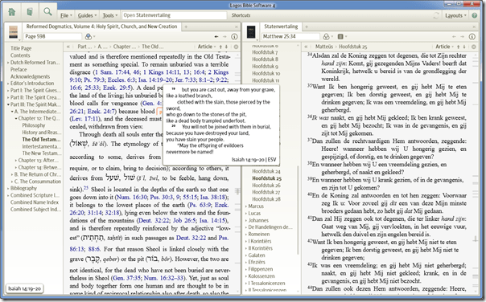486x302 pixels.
Task: Go back in Statenvertaling panel history
Action: [x=454, y=36]
